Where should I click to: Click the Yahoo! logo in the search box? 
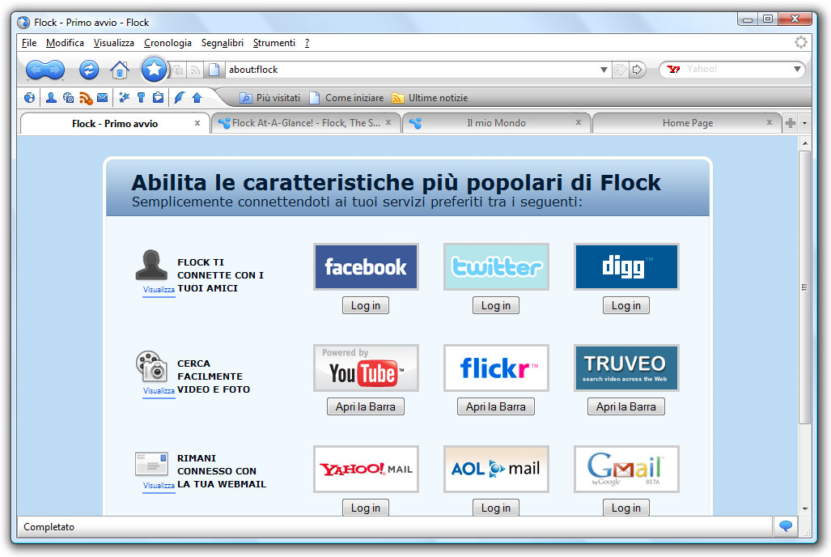pos(673,69)
